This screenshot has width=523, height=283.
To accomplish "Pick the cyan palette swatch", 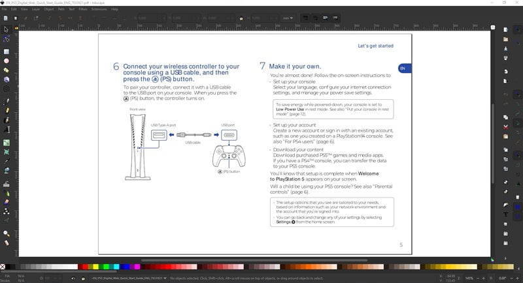I will coord(116,267).
